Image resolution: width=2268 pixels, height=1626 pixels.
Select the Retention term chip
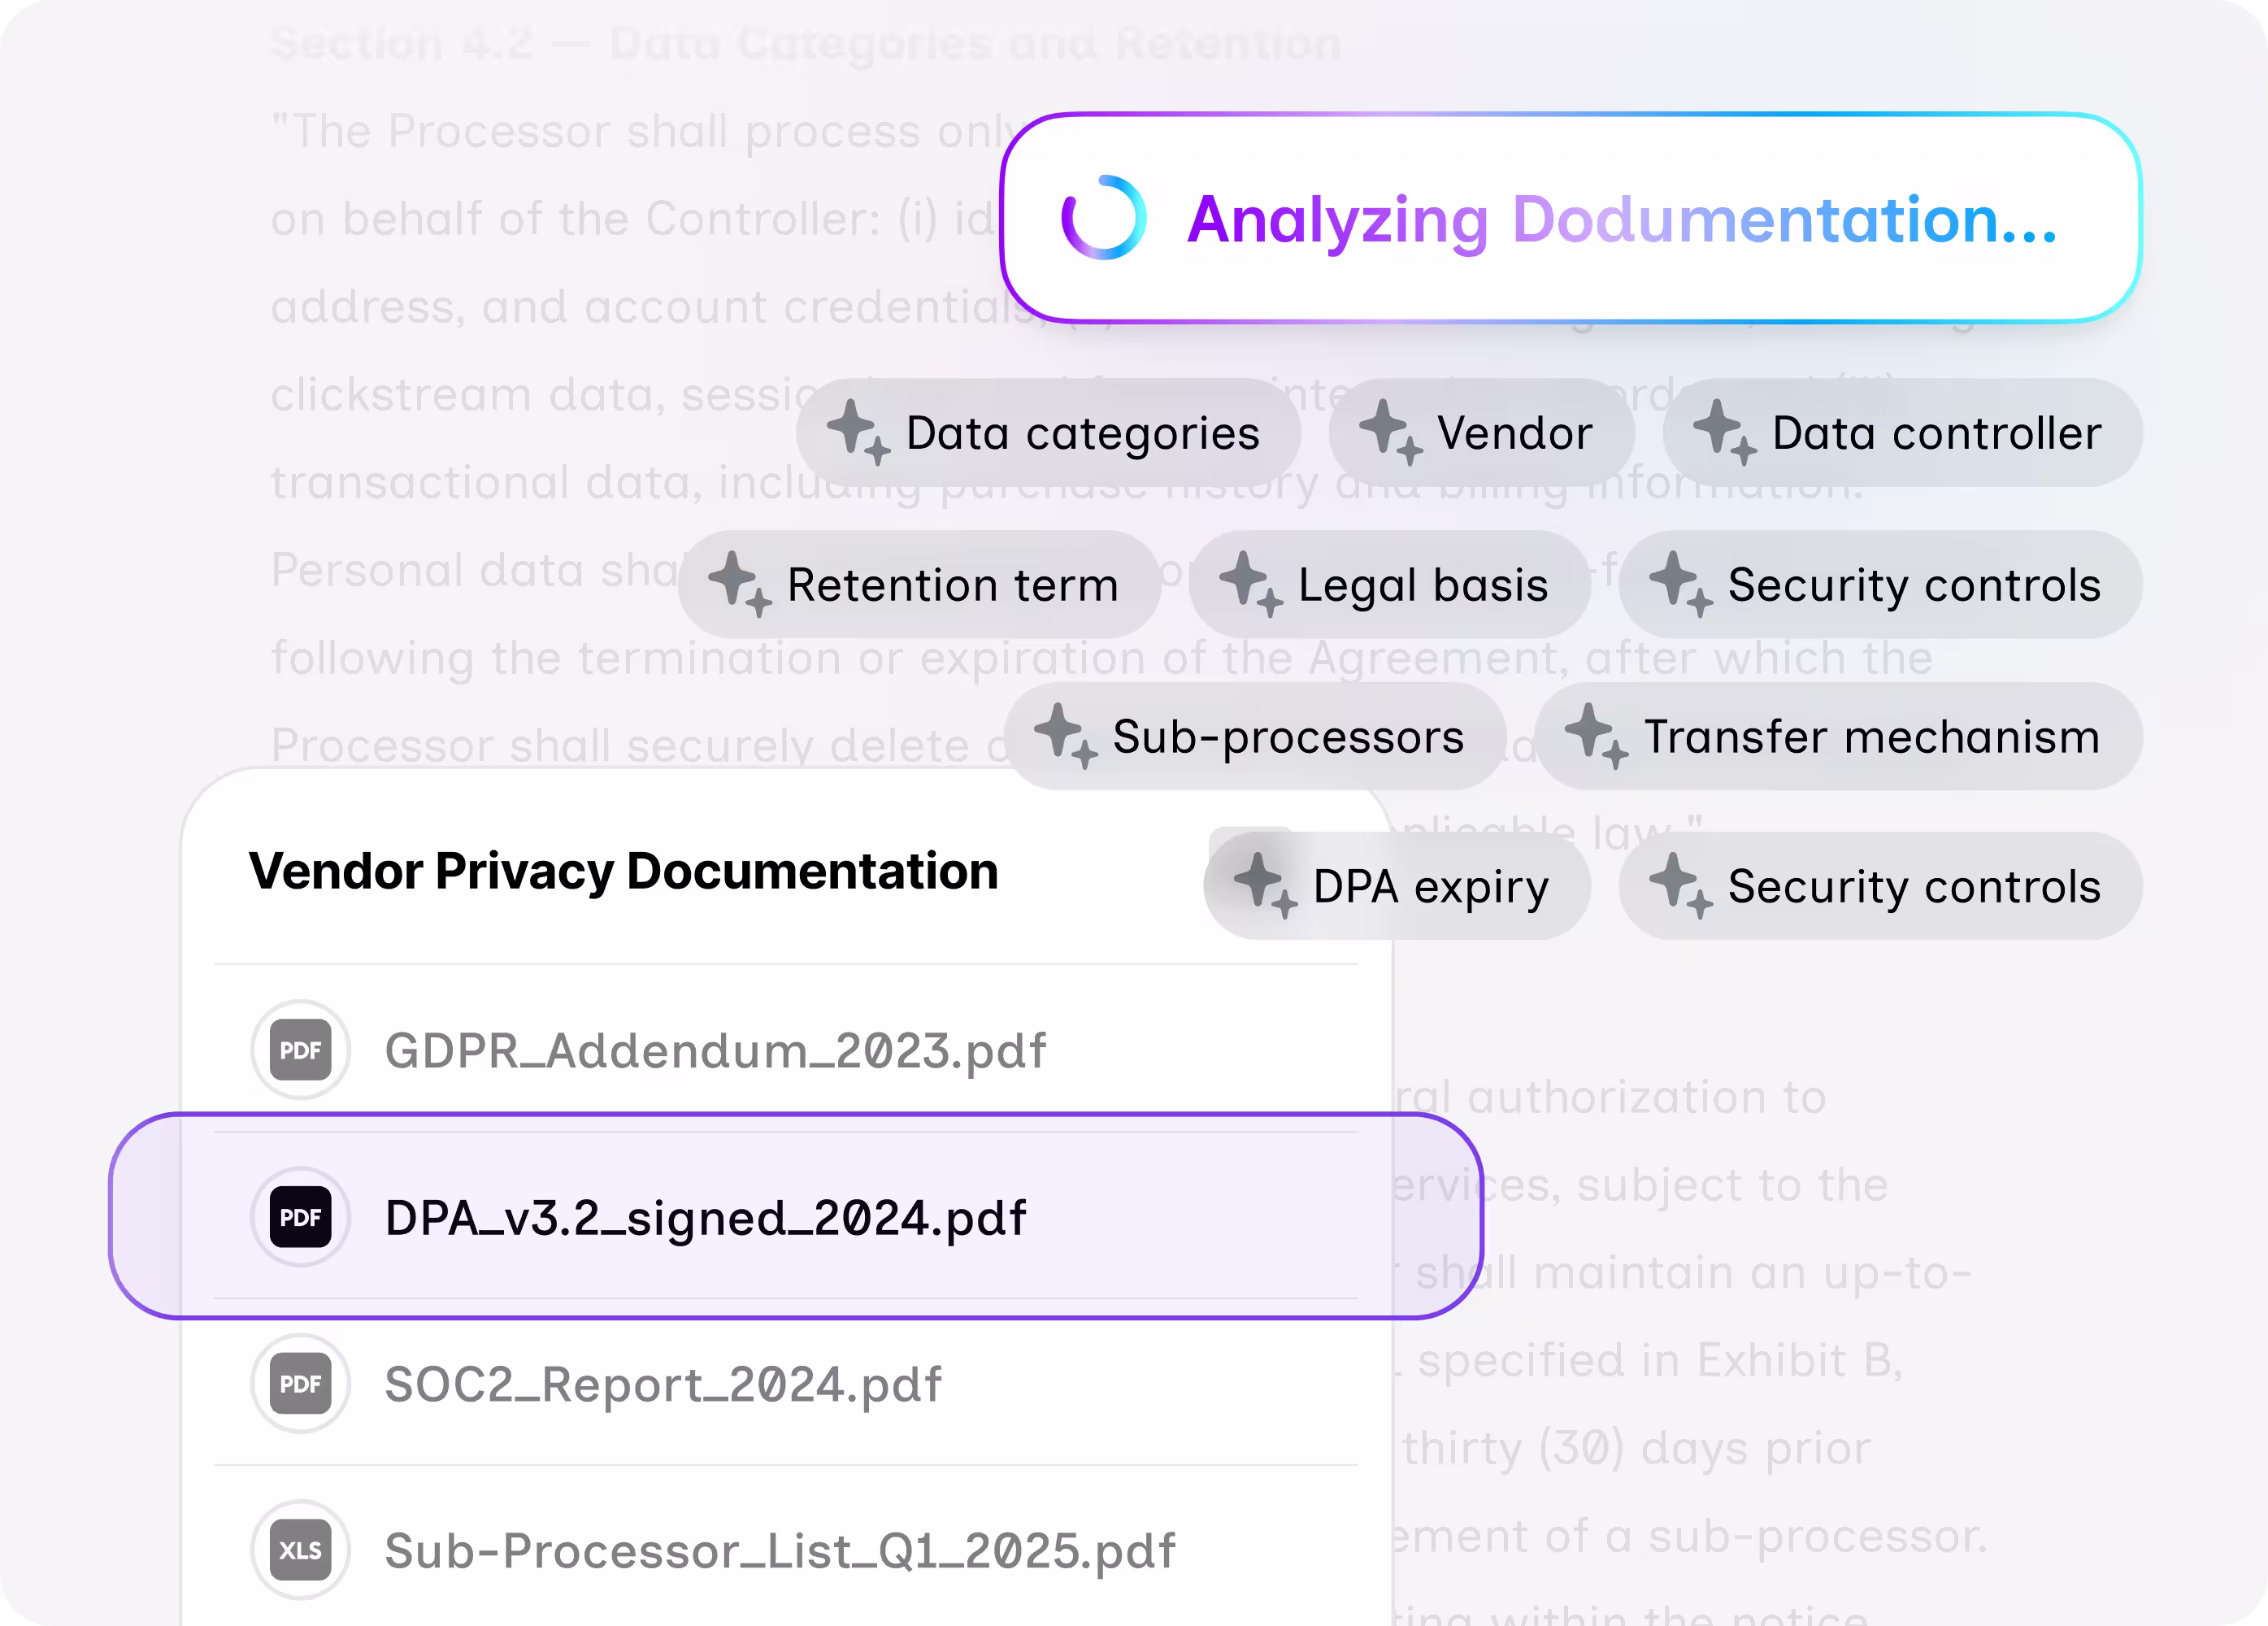pos(919,585)
